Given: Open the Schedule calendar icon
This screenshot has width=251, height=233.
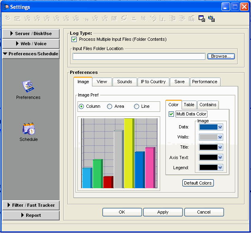Looking at the screenshot, I should coord(29,129).
